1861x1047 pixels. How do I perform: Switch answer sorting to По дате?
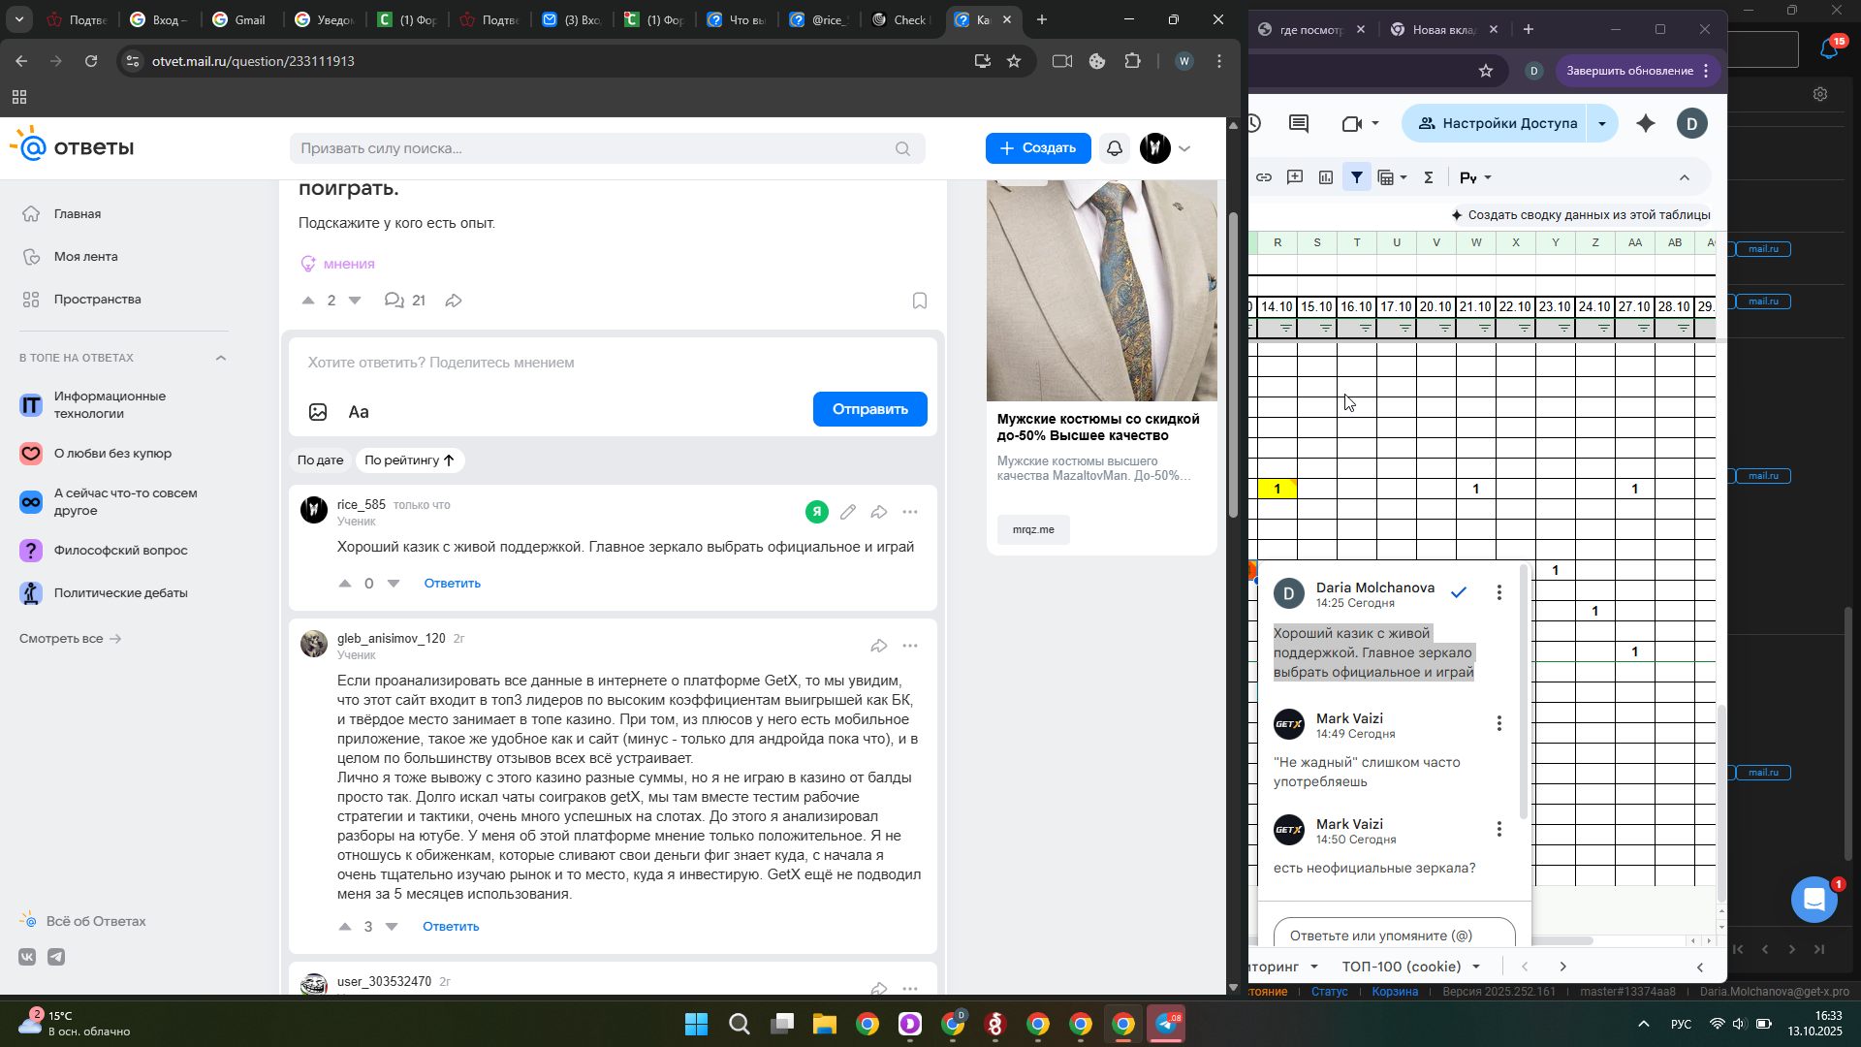click(x=320, y=460)
